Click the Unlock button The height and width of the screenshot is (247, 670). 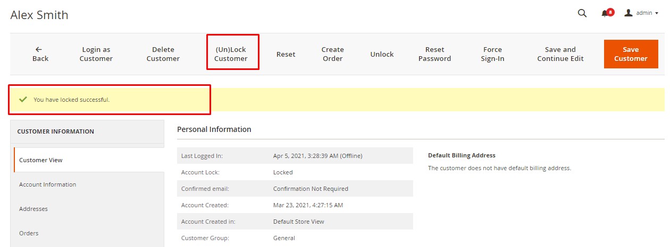[382, 54]
